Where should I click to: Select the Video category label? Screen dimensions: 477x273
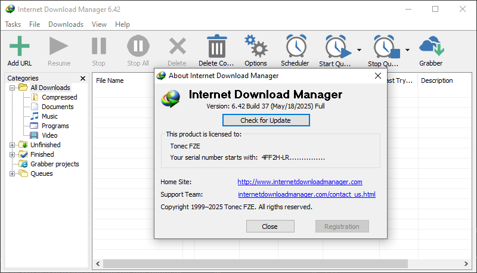(49, 135)
